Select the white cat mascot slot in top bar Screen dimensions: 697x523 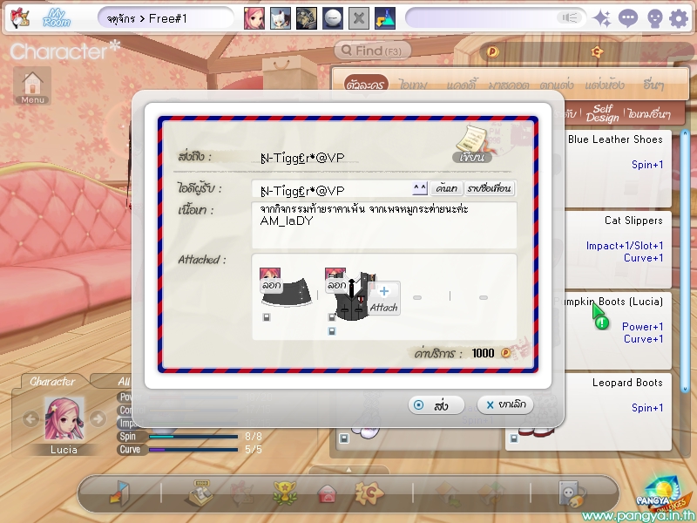coord(281,18)
